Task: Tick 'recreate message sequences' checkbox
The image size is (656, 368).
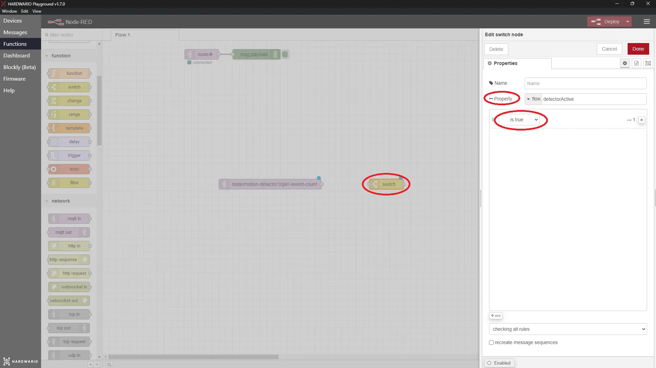Action: pyautogui.click(x=491, y=342)
